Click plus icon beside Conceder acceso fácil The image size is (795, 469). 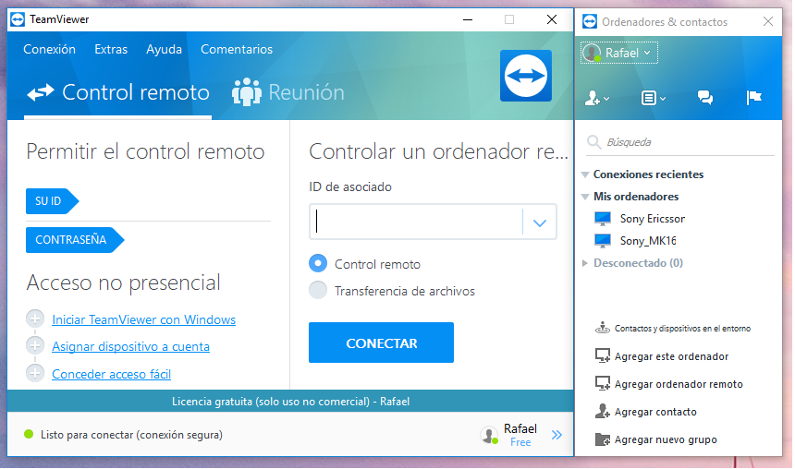coord(35,374)
